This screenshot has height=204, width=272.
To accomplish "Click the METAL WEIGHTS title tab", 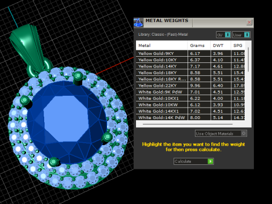I will pyautogui.click(x=167, y=20).
